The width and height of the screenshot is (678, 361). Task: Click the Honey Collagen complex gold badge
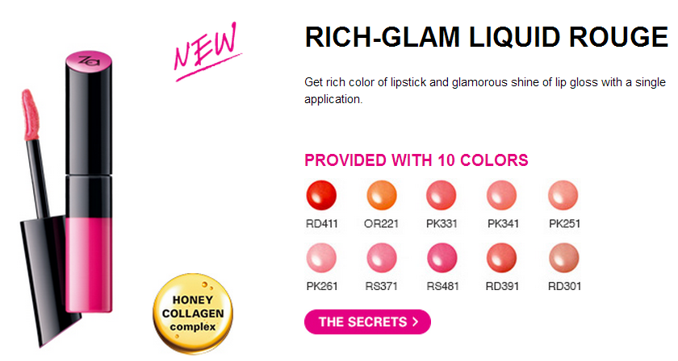pos(193,313)
